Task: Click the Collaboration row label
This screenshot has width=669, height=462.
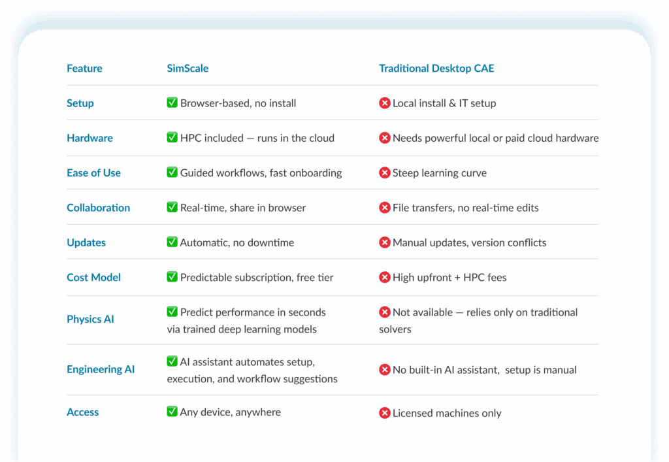Action: tap(98, 208)
